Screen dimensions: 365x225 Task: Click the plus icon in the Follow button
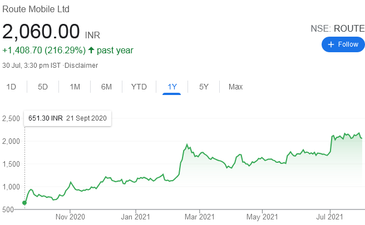pyautogui.click(x=331, y=44)
